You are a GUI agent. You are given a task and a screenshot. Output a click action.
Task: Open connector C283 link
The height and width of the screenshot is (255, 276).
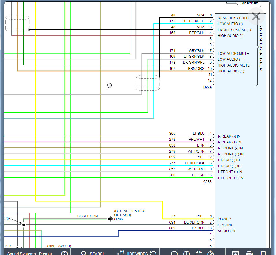click(207, 182)
